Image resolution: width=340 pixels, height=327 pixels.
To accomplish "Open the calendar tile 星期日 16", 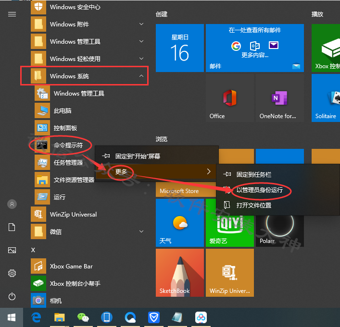I will click(180, 48).
